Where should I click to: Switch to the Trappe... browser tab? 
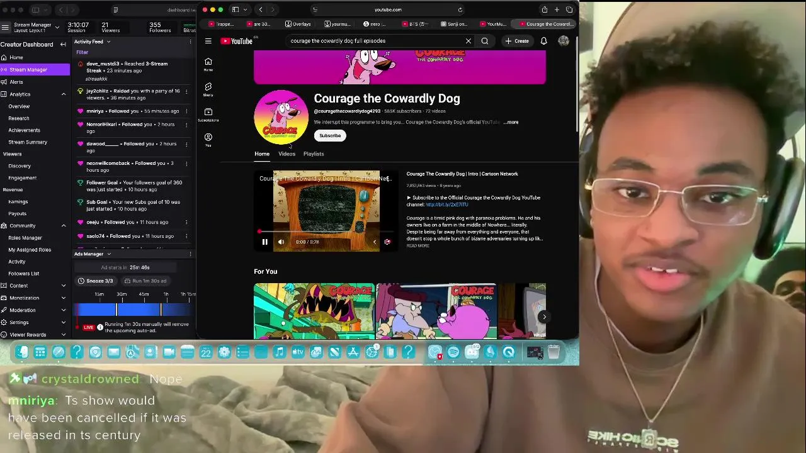[222, 24]
